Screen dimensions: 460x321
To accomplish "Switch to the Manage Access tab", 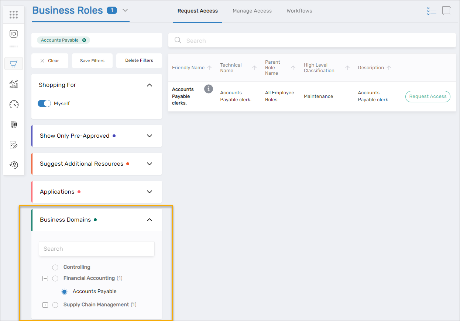I will pyautogui.click(x=252, y=11).
